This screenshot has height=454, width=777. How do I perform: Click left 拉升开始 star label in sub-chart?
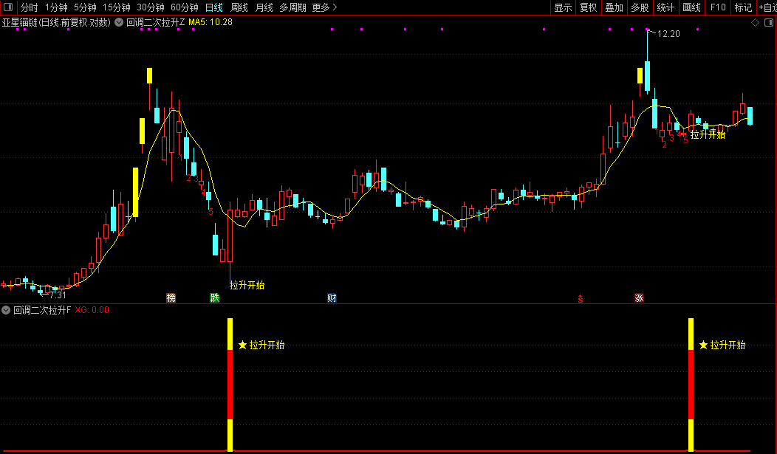[x=261, y=345]
